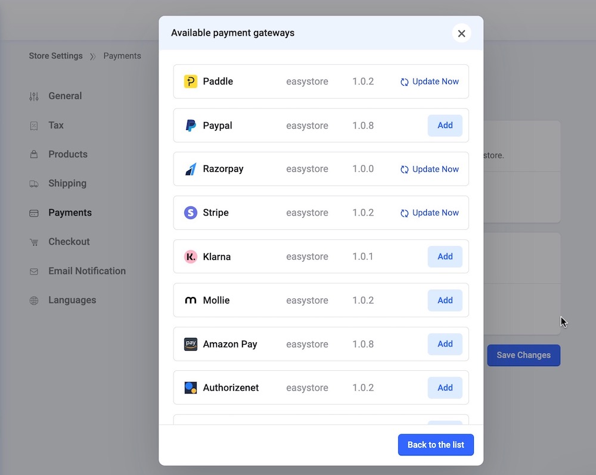This screenshot has height=475, width=596.
Task: Click the Authorizenet logo icon
Action: point(190,387)
